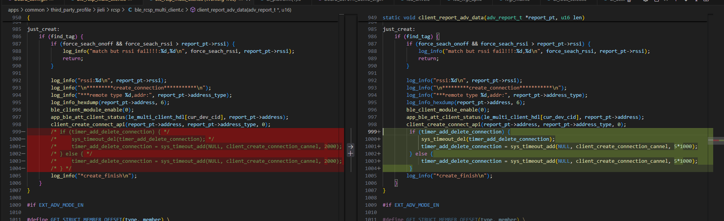Viewport: 724px width, 221px height.
Task: Click '2000' value on left line 1003
Action: point(330,161)
